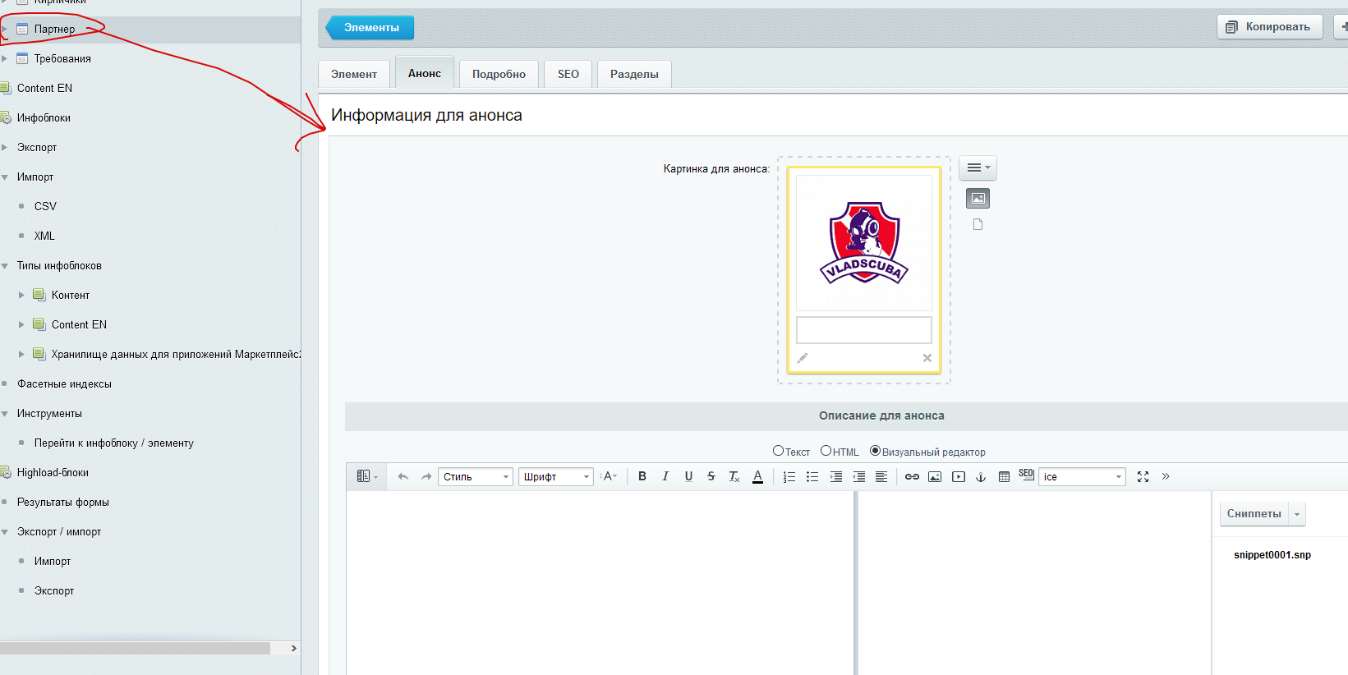Remove the announcement picture

[927, 358]
